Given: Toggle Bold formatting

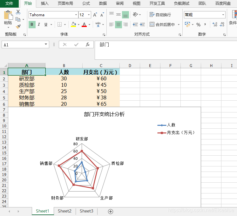Looking at the screenshot, I should (x=32, y=24).
